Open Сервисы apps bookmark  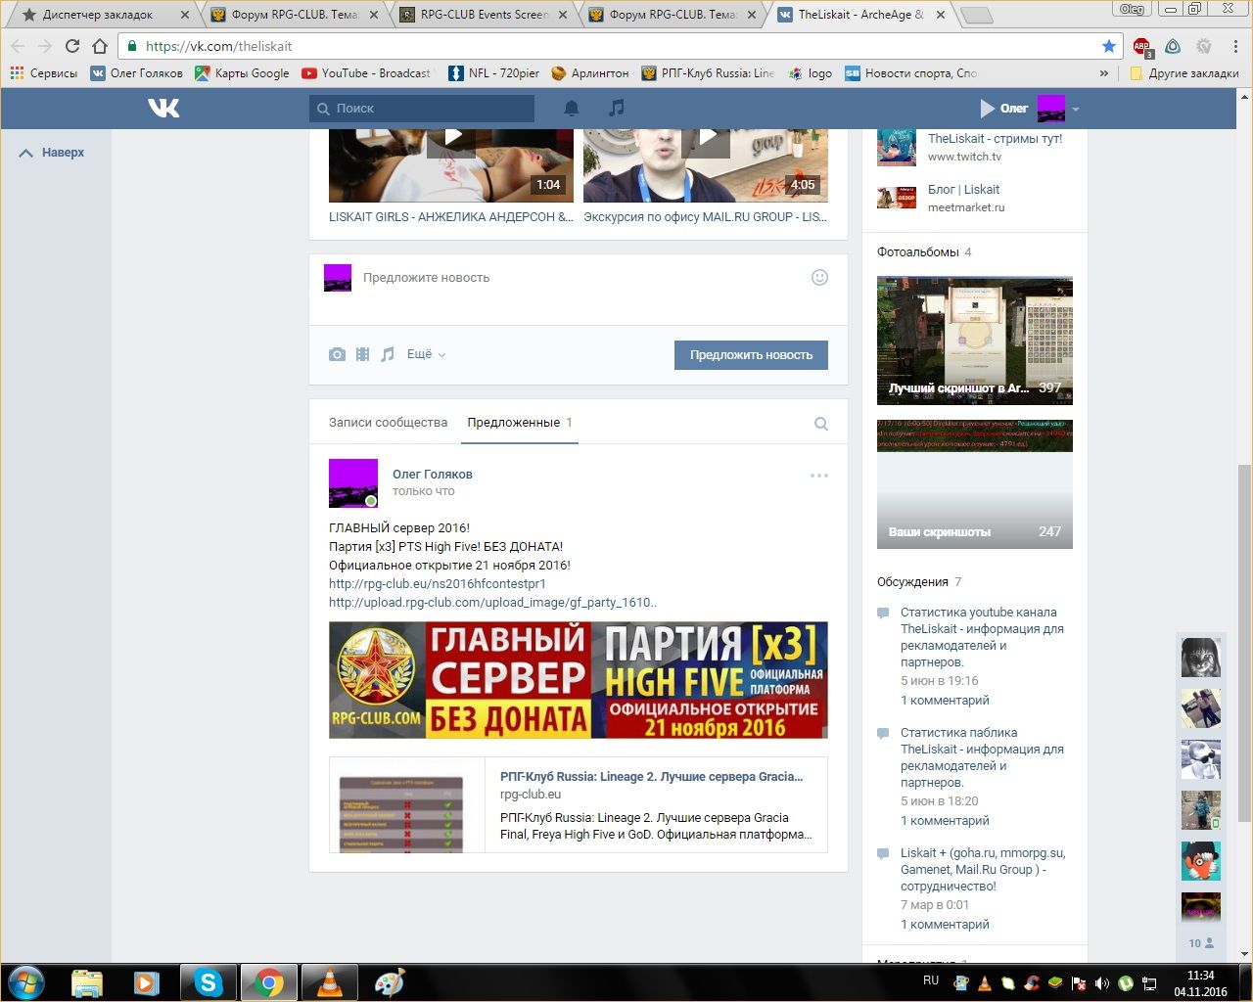click(x=44, y=73)
